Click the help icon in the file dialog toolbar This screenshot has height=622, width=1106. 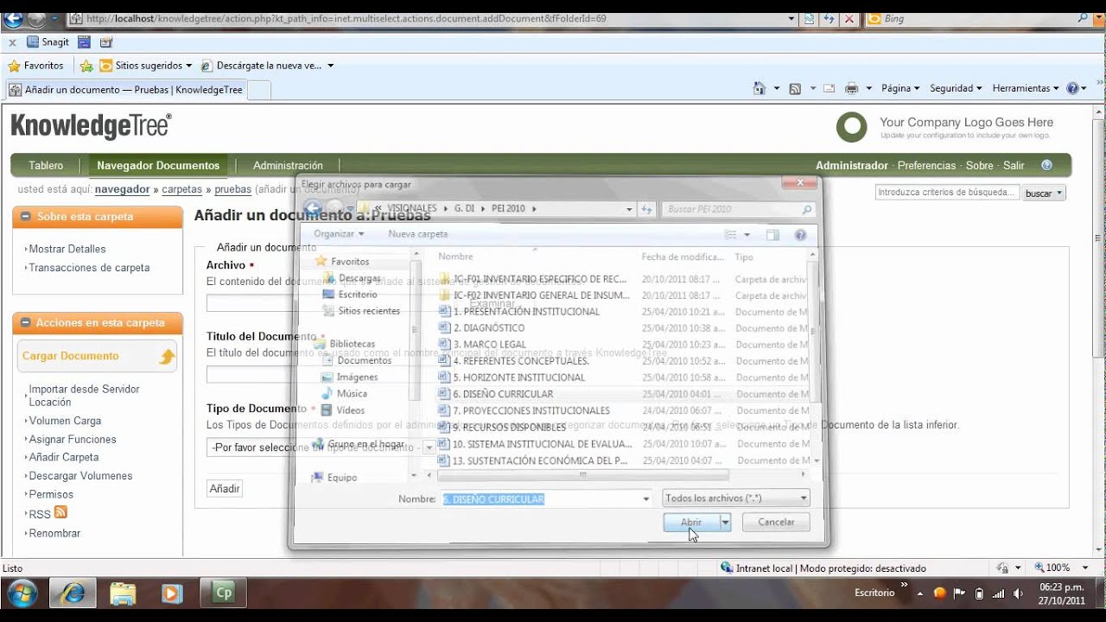pyautogui.click(x=800, y=234)
